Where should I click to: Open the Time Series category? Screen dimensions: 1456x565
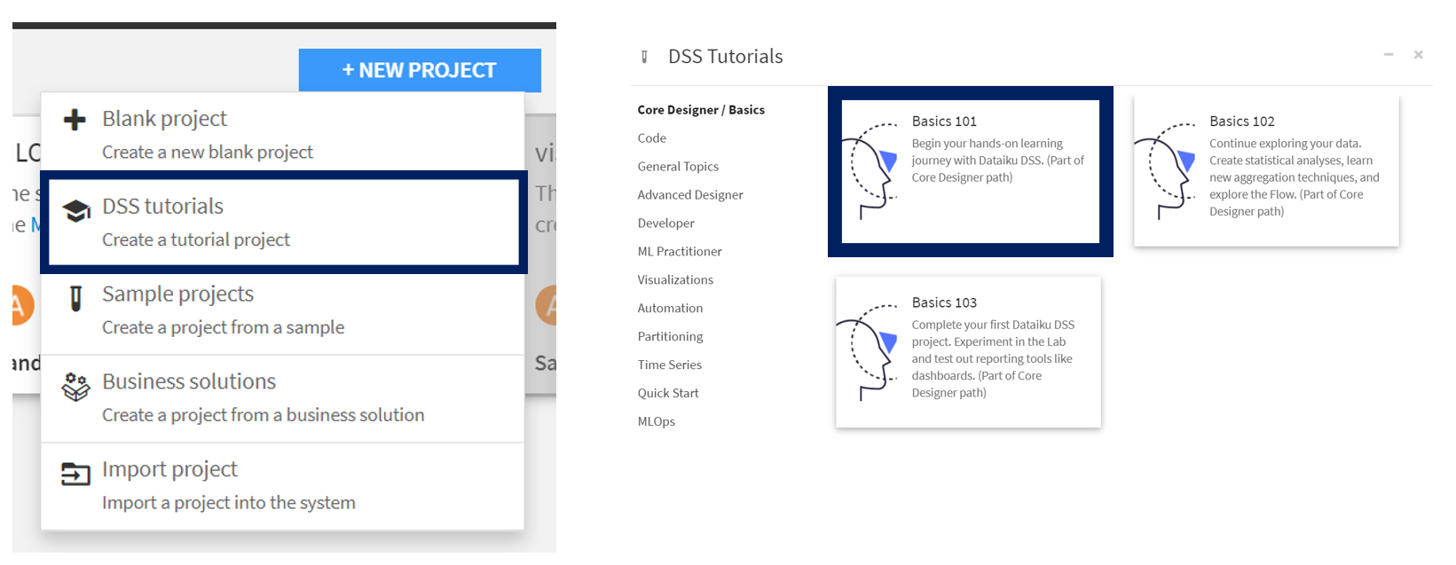point(670,365)
